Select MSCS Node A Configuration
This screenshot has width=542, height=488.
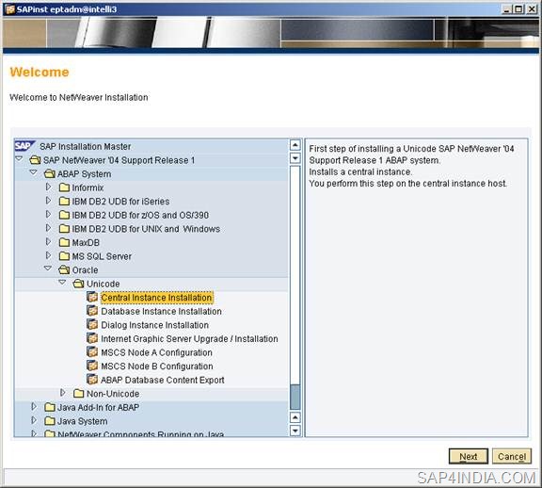(156, 352)
